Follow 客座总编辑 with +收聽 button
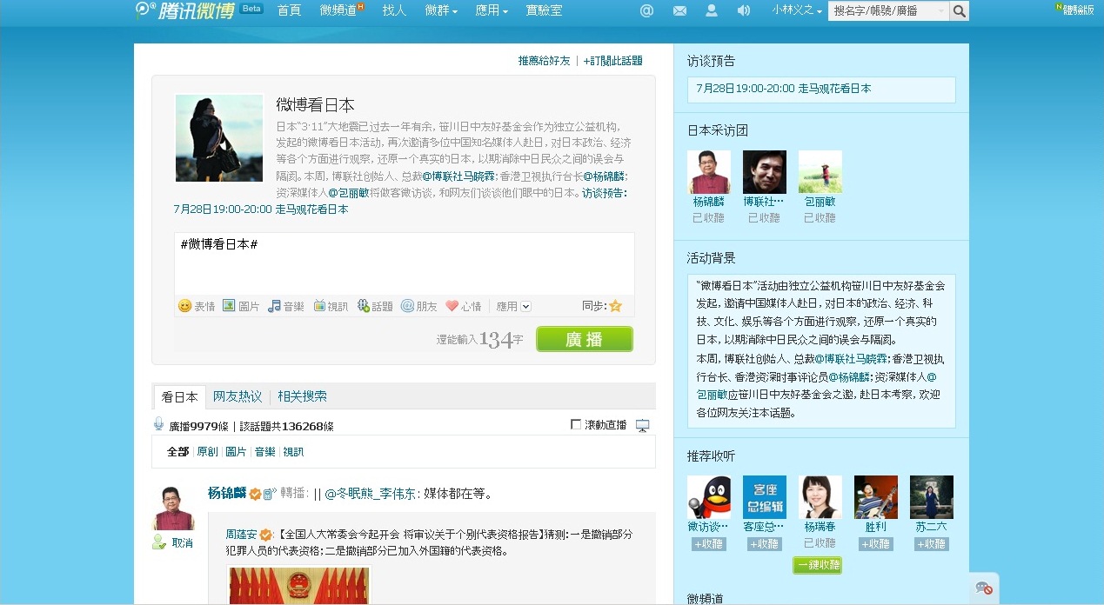1104x605 pixels. coord(764,544)
